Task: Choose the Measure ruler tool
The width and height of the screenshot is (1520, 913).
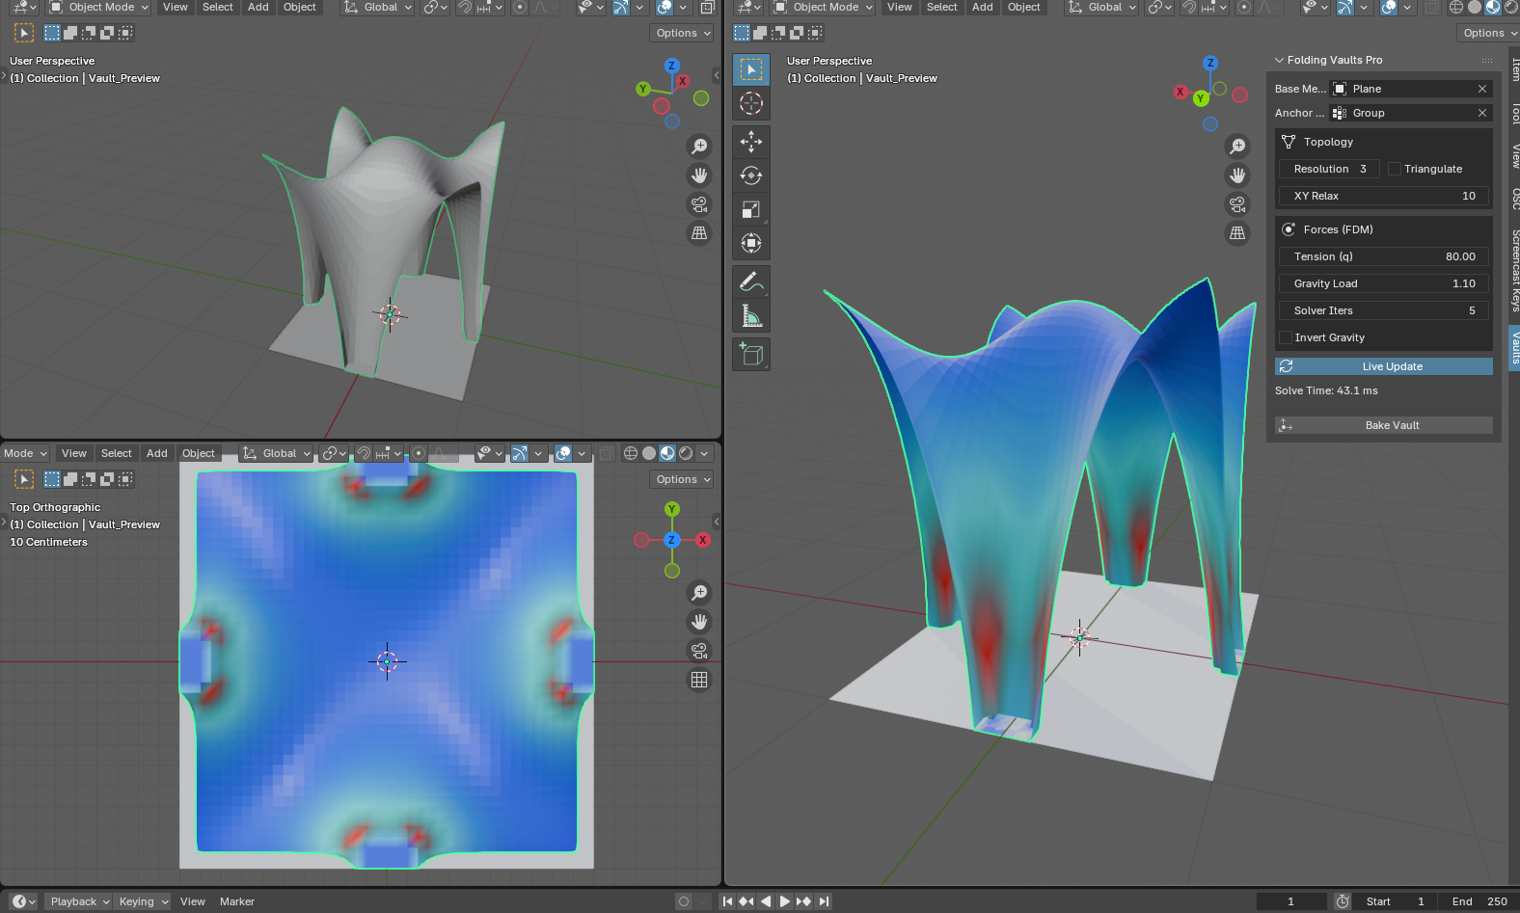Action: (x=751, y=315)
